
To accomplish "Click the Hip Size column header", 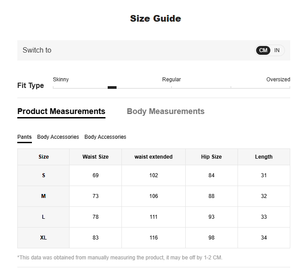I will click(211, 157).
